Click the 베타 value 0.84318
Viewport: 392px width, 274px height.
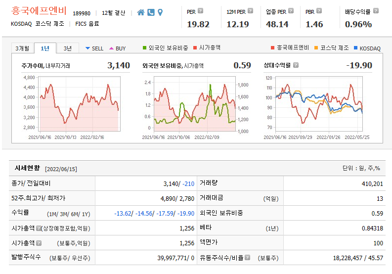click(x=372, y=228)
